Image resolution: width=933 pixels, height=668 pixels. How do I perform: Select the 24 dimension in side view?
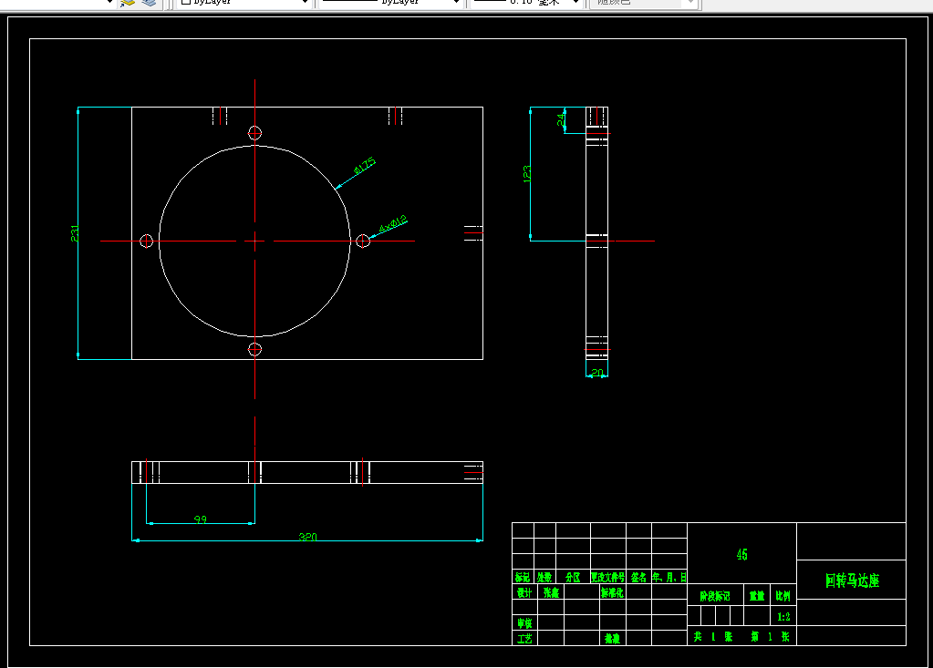pyautogui.click(x=561, y=119)
